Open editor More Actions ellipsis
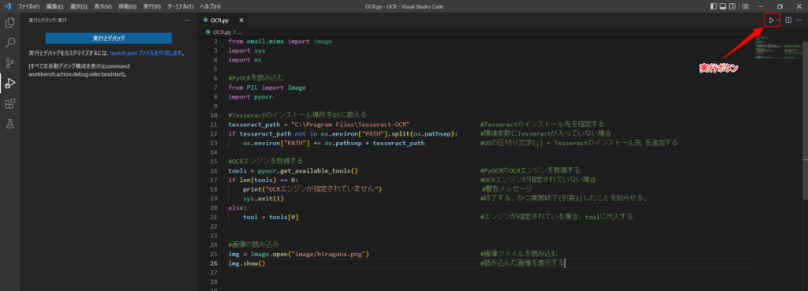 [x=799, y=20]
